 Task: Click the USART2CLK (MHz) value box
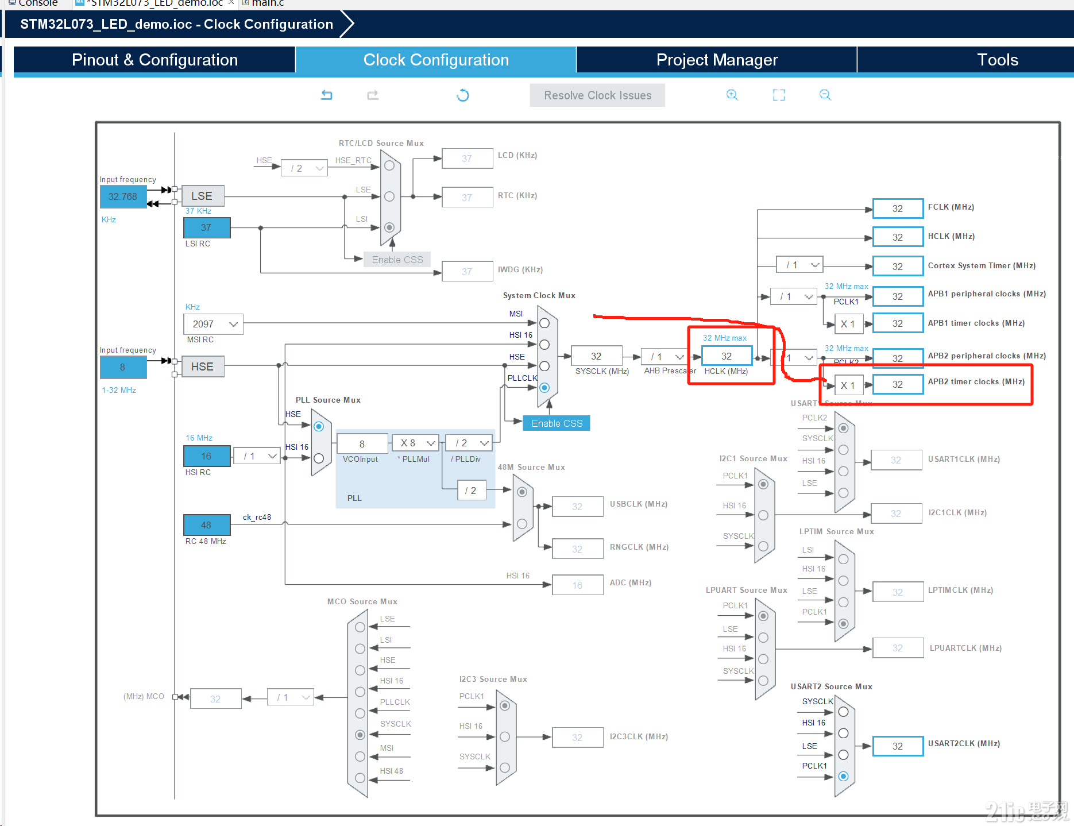[898, 746]
